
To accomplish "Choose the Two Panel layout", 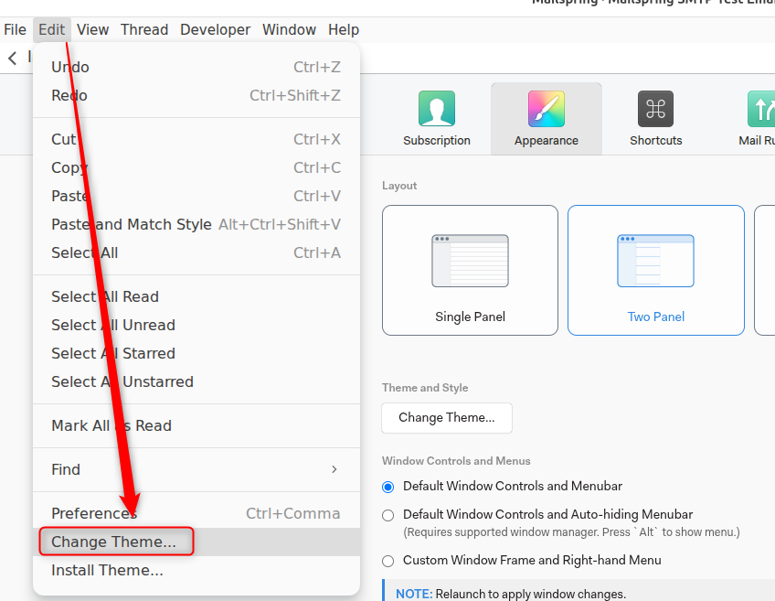I will click(x=655, y=270).
